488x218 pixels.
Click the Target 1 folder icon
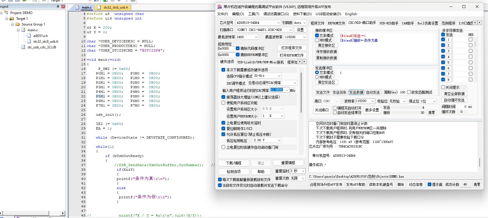coord(12,18)
